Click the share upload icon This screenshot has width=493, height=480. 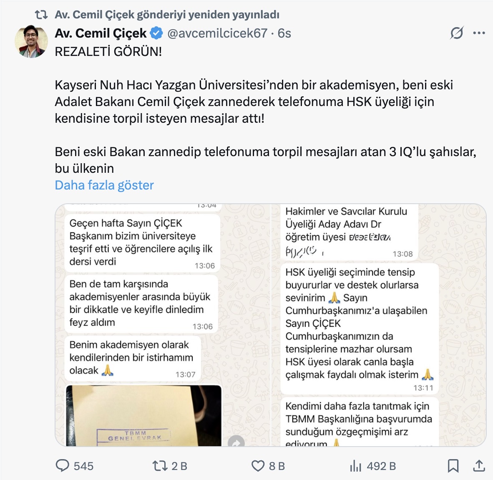[x=479, y=465]
